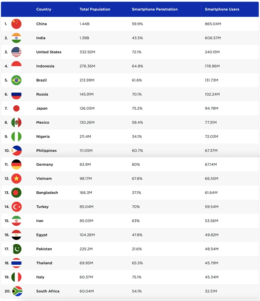
Task: Click the Philippines flag icon
Action: click(16, 150)
